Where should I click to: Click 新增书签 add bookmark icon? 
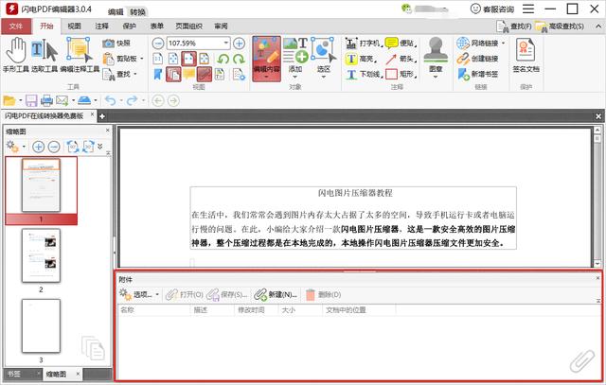tap(477, 74)
